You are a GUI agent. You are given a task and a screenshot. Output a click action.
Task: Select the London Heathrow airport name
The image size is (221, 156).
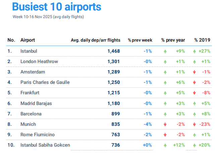pyautogui.click(x=39, y=61)
